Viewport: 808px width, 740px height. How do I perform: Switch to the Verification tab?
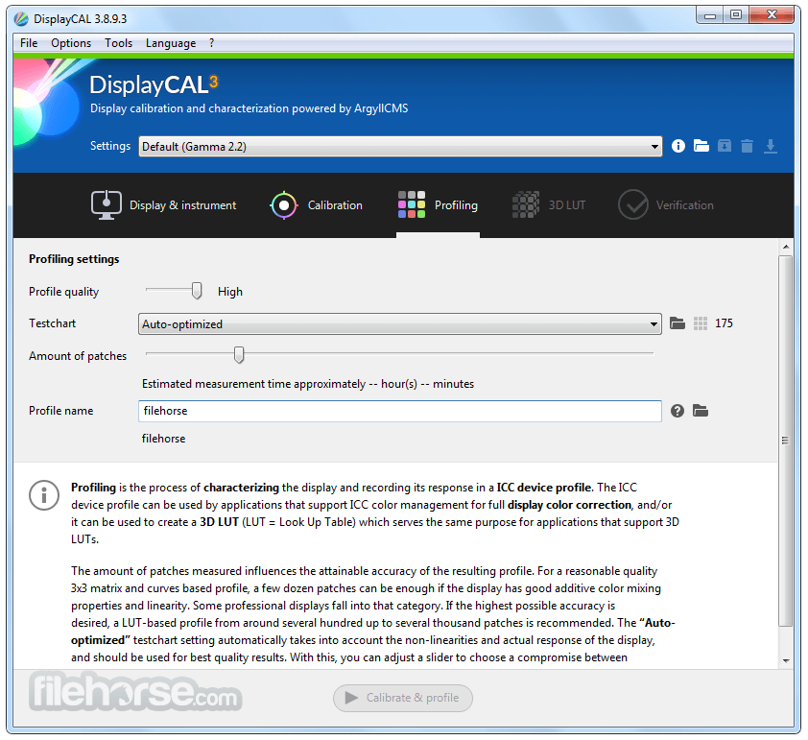tap(666, 205)
